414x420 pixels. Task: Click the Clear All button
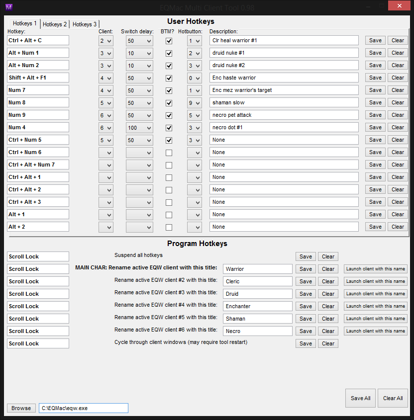pyautogui.click(x=393, y=398)
